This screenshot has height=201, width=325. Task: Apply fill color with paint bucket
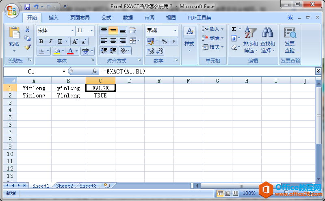point(57,51)
